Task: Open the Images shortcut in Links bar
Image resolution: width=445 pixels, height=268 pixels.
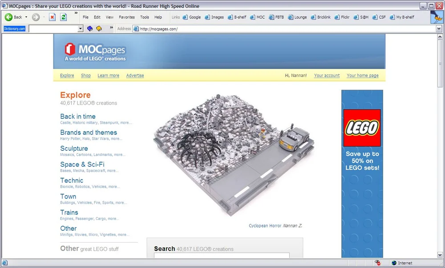Action: [x=214, y=17]
